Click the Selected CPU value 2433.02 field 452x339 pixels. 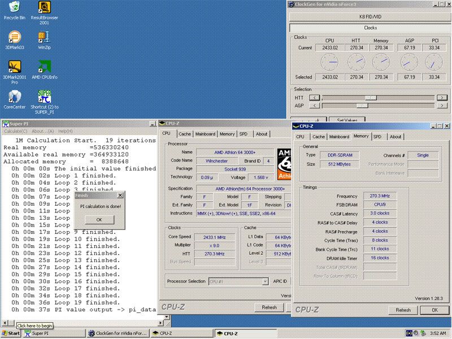point(330,77)
